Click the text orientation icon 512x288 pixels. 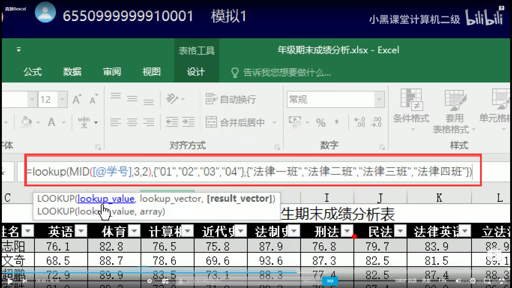[x=172, y=99]
